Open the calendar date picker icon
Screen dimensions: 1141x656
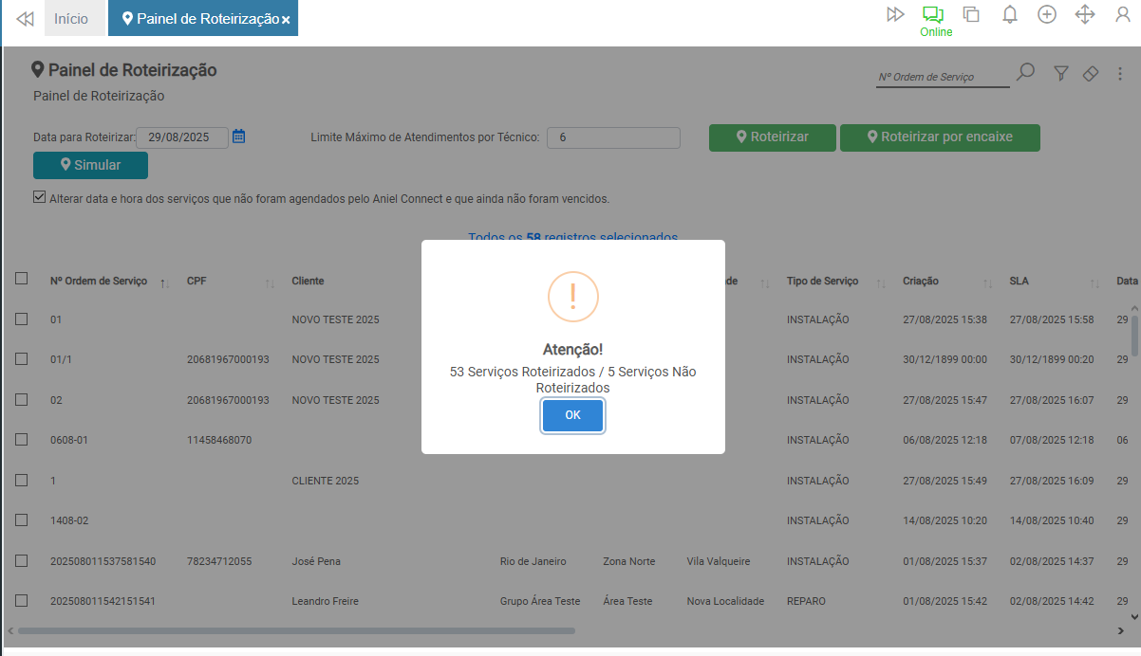click(239, 137)
